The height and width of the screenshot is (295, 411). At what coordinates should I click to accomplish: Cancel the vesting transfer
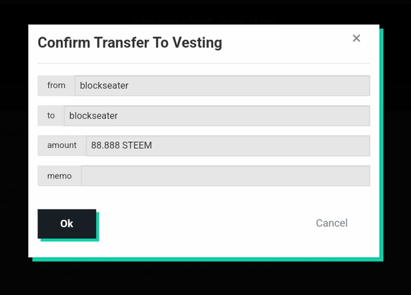331,223
